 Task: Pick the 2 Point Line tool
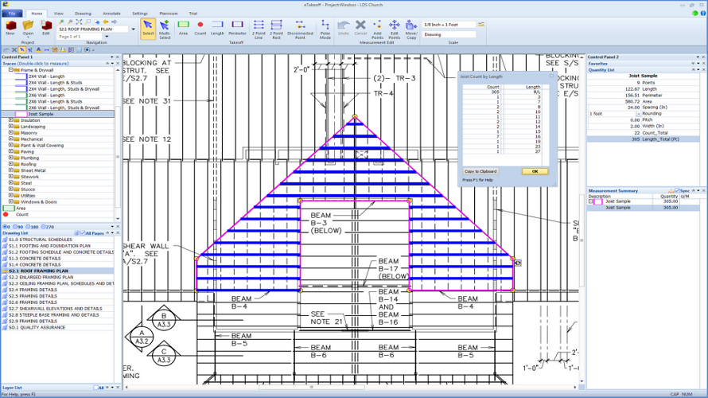click(x=259, y=28)
